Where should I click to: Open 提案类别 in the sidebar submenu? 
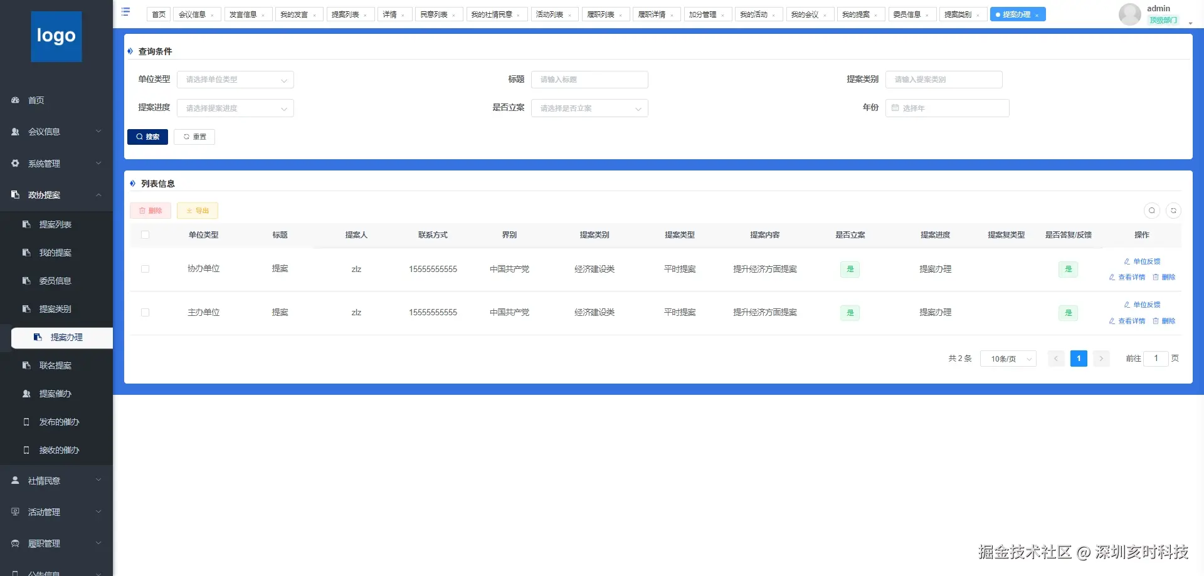[56, 309]
